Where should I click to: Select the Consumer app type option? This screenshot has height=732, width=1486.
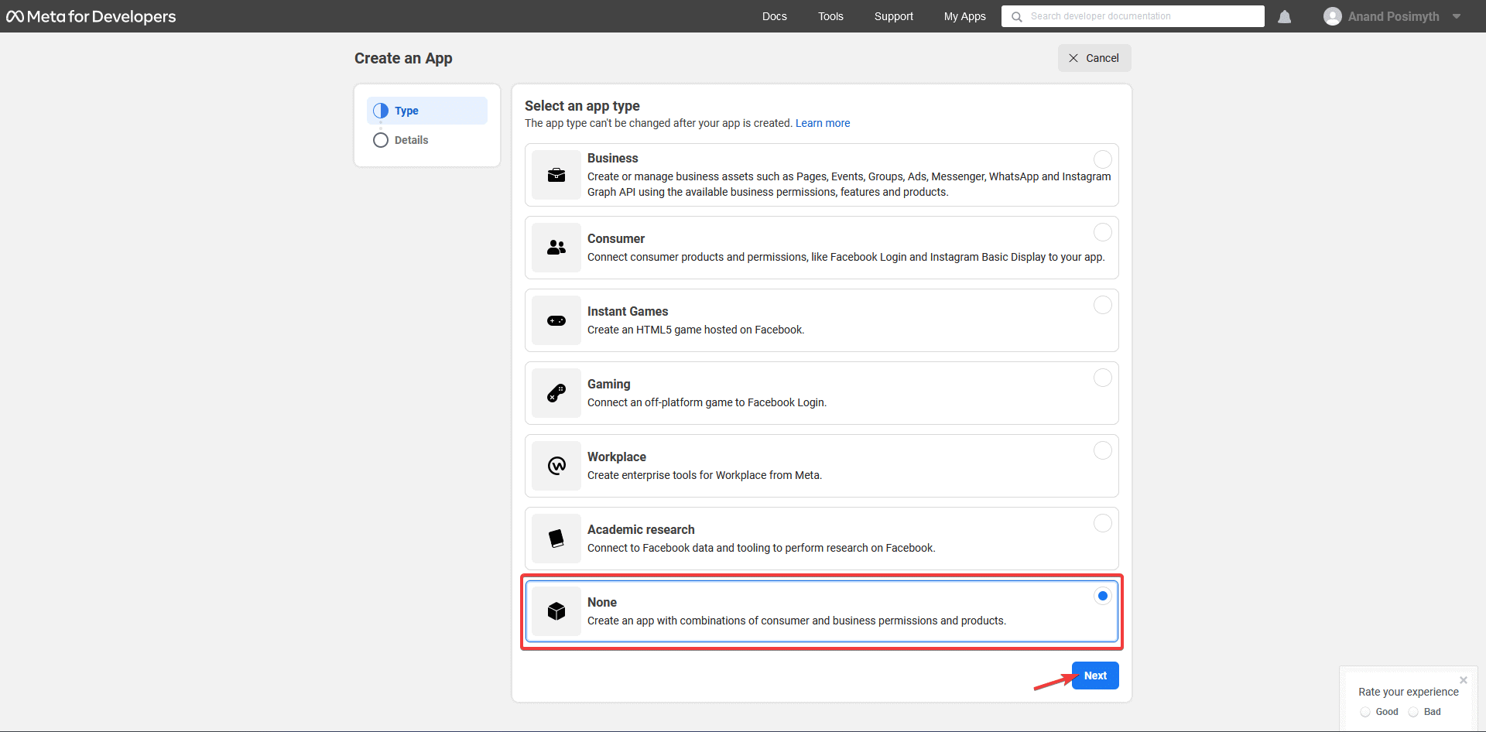pyautogui.click(x=820, y=248)
